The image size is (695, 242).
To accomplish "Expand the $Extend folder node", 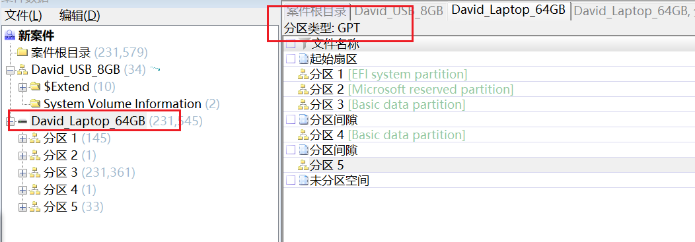I will pos(22,87).
